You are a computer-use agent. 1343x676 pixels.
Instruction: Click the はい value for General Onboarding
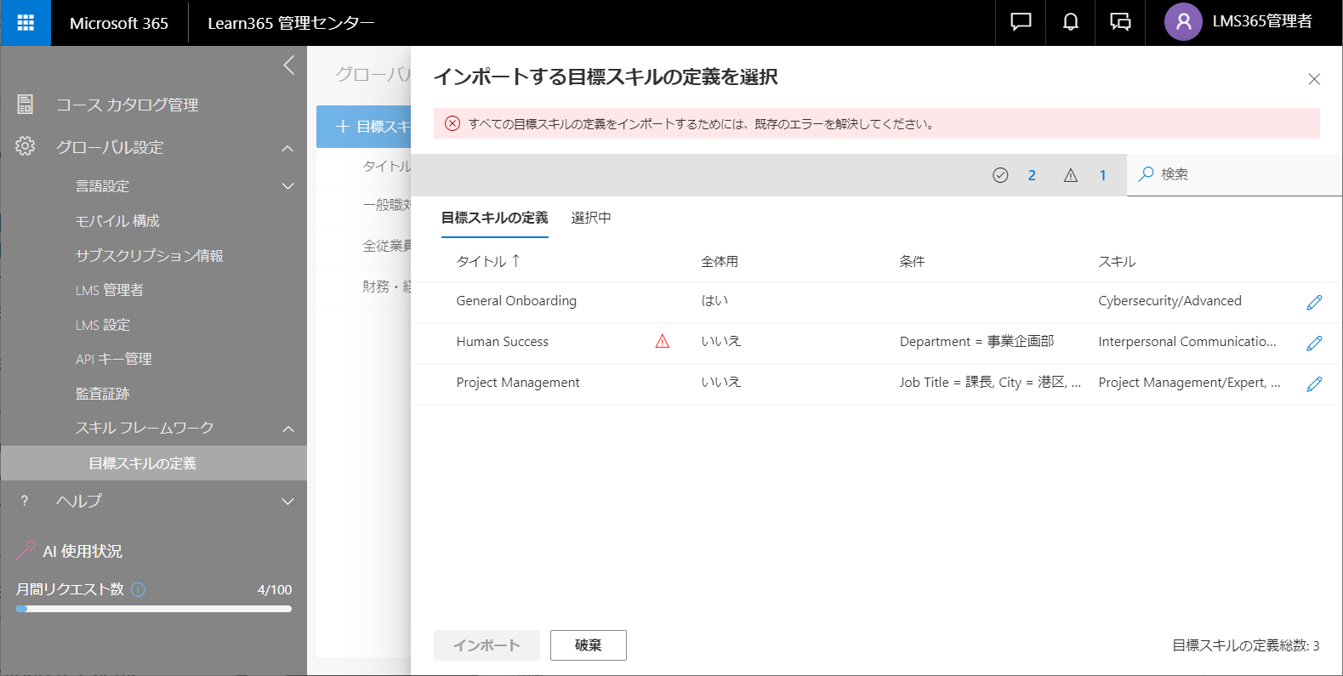point(714,301)
